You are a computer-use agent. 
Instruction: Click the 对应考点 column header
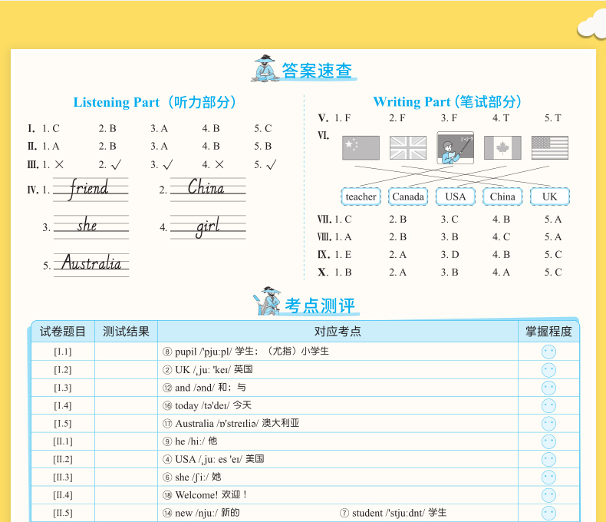(x=338, y=332)
